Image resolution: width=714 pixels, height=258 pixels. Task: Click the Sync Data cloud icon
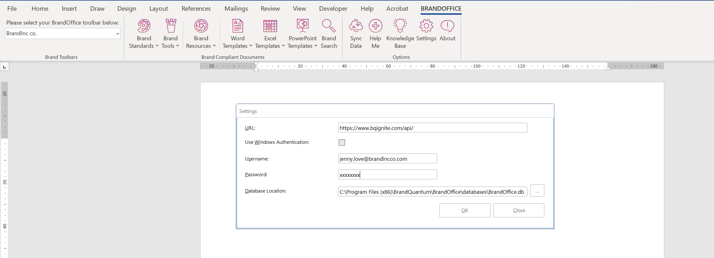click(356, 26)
